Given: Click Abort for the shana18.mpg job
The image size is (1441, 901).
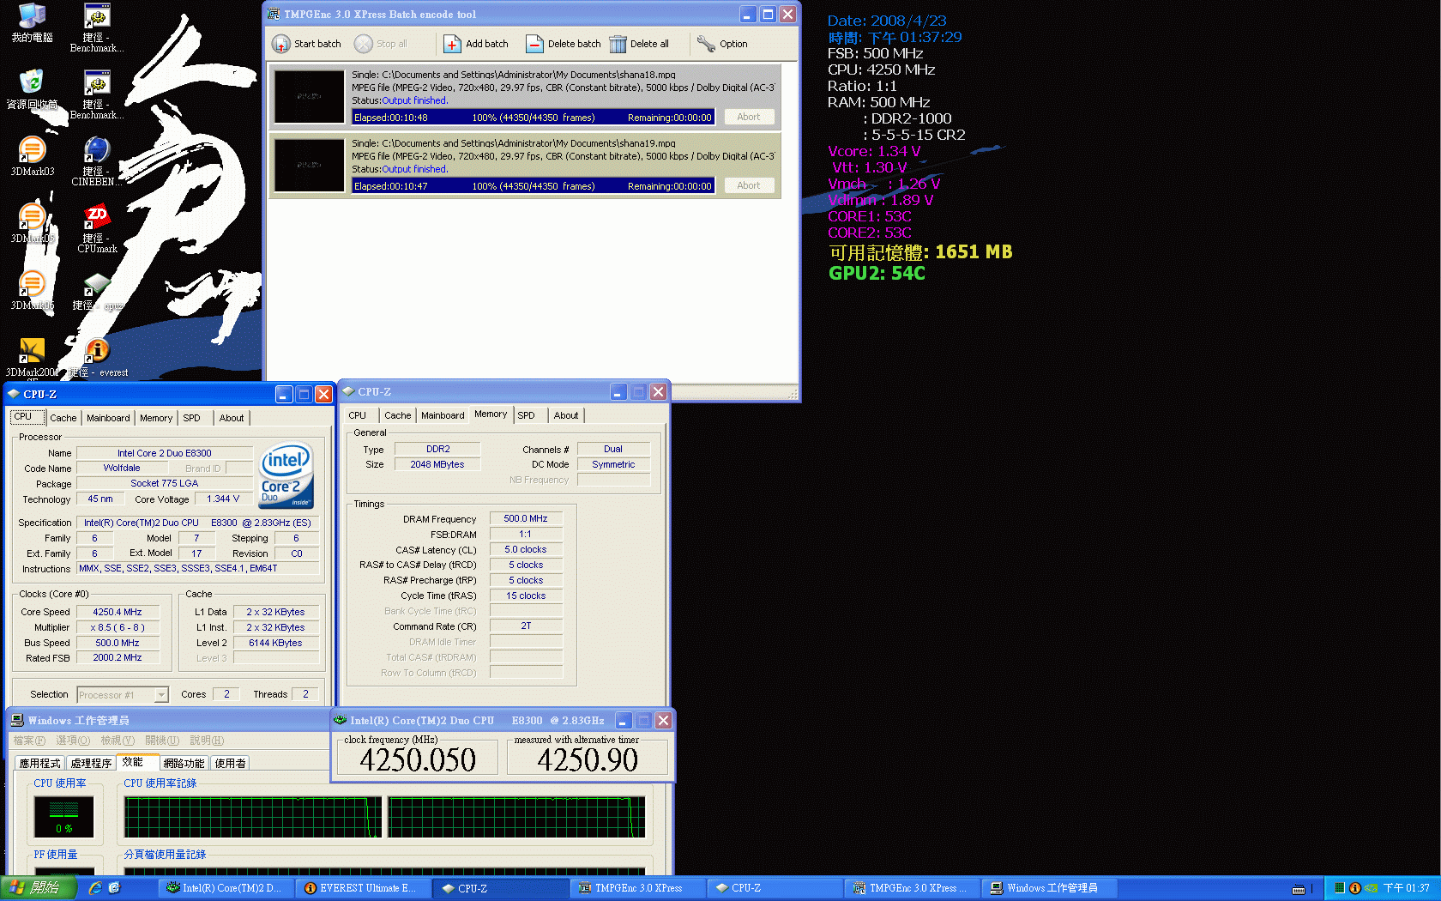Looking at the screenshot, I should (749, 117).
